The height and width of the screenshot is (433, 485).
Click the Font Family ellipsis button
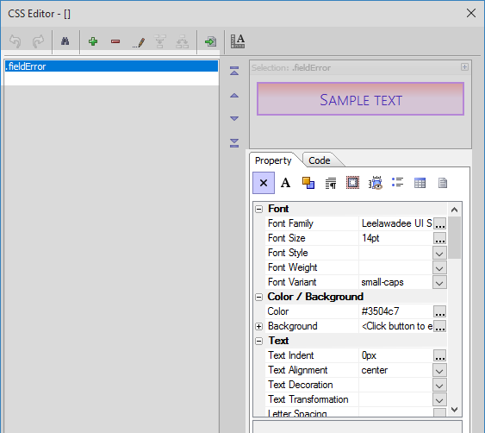439,223
